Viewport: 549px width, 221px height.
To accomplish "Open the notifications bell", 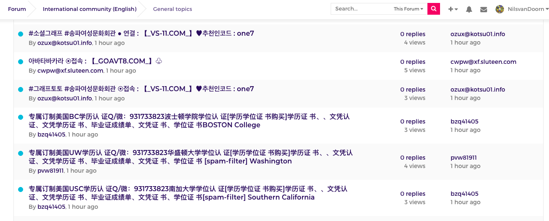I will [x=469, y=9].
